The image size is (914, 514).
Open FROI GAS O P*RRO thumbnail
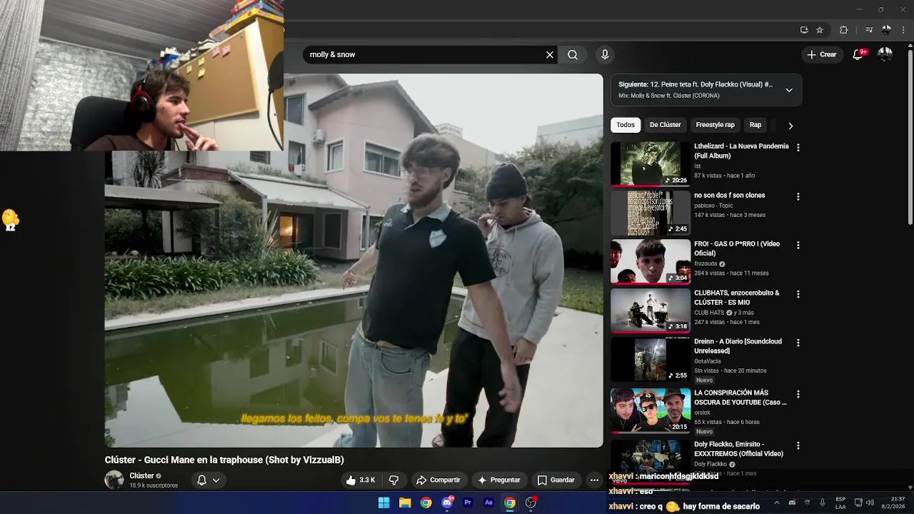click(651, 262)
